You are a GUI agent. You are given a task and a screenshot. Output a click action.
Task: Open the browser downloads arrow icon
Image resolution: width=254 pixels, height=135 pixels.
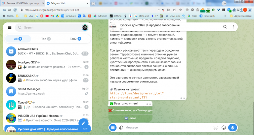(x=241, y=10)
